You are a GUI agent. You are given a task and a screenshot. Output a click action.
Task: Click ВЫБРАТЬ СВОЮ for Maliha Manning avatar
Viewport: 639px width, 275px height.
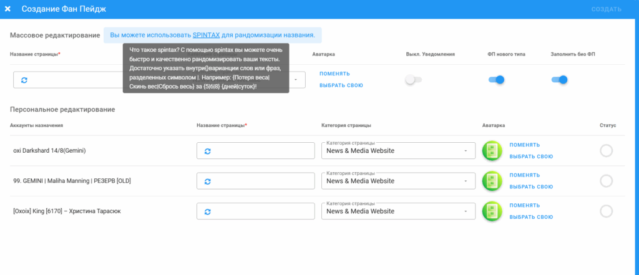click(532, 186)
